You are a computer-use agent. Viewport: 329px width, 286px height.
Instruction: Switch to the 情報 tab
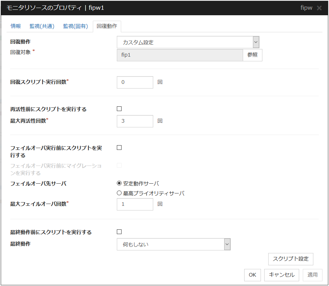[16, 26]
